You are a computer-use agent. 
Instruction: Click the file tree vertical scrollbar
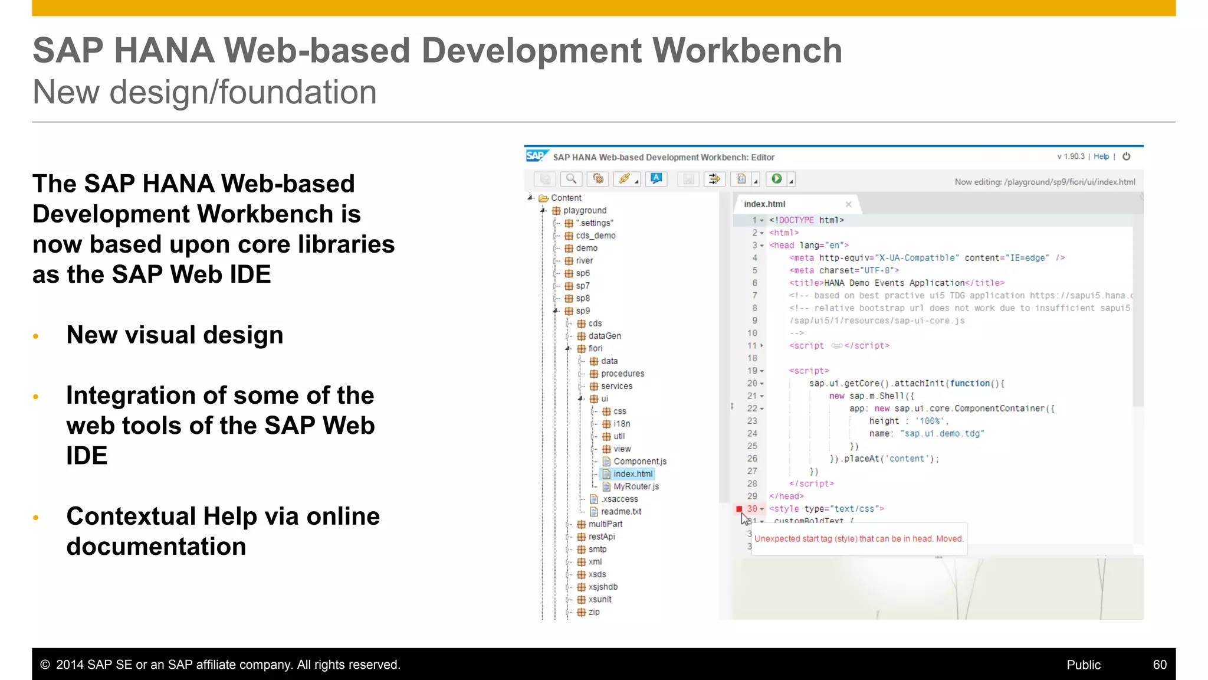pyautogui.click(x=724, y=348)
